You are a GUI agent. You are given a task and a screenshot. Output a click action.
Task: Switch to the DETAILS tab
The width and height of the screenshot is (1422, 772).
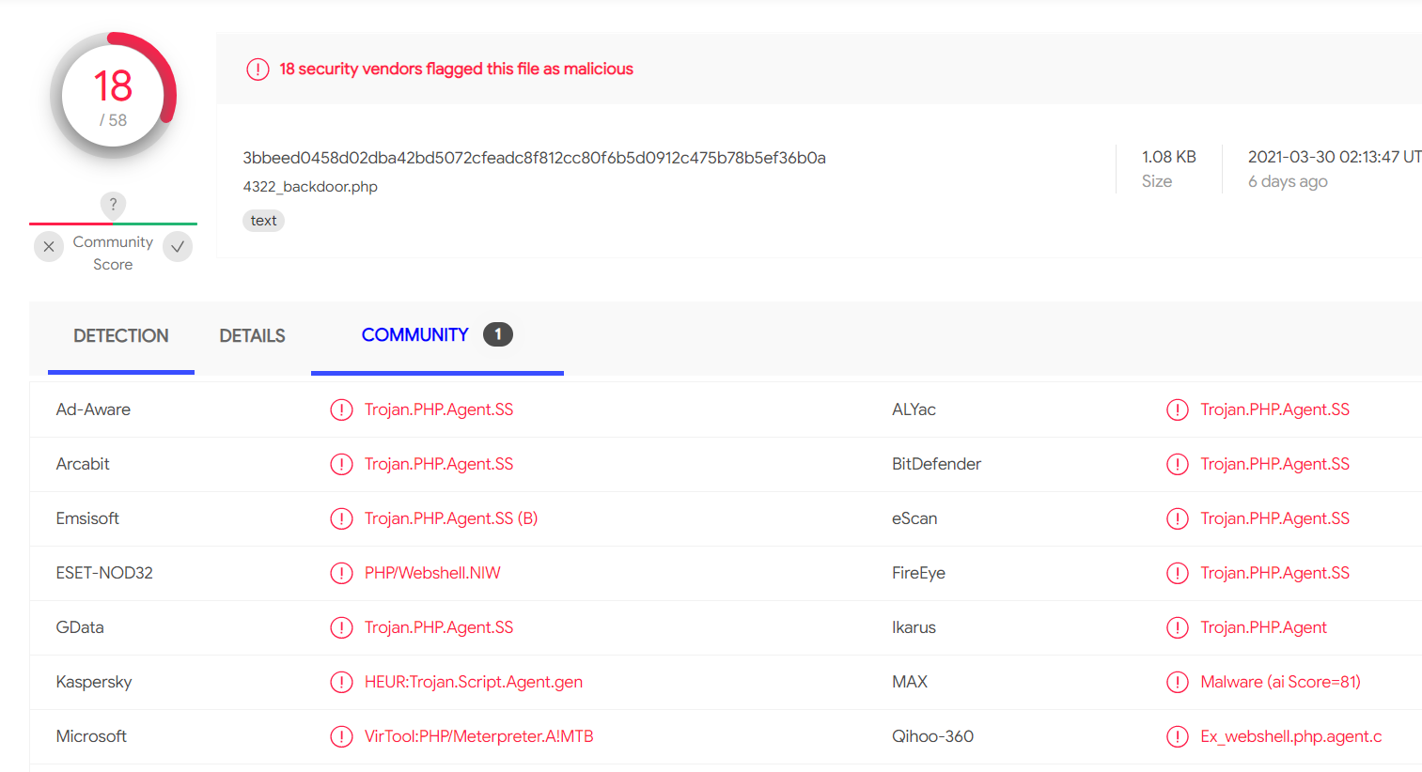point(252,336)
